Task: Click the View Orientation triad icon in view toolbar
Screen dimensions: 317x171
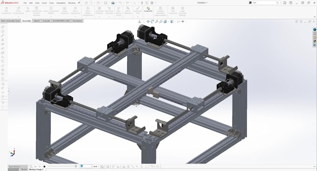Action: (139, 21)
